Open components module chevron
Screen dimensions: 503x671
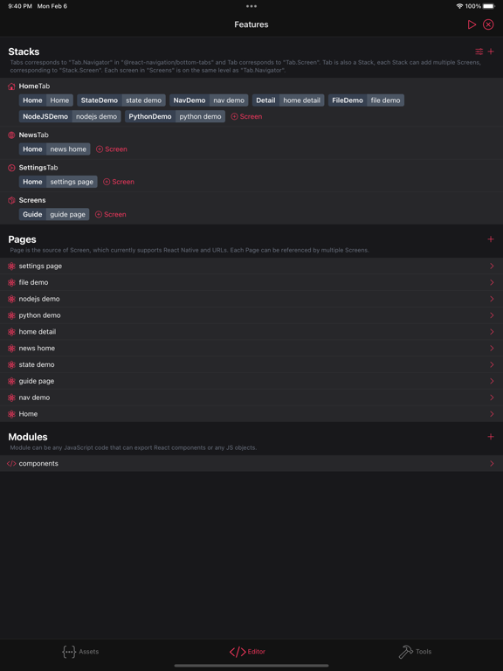point(492,464)
